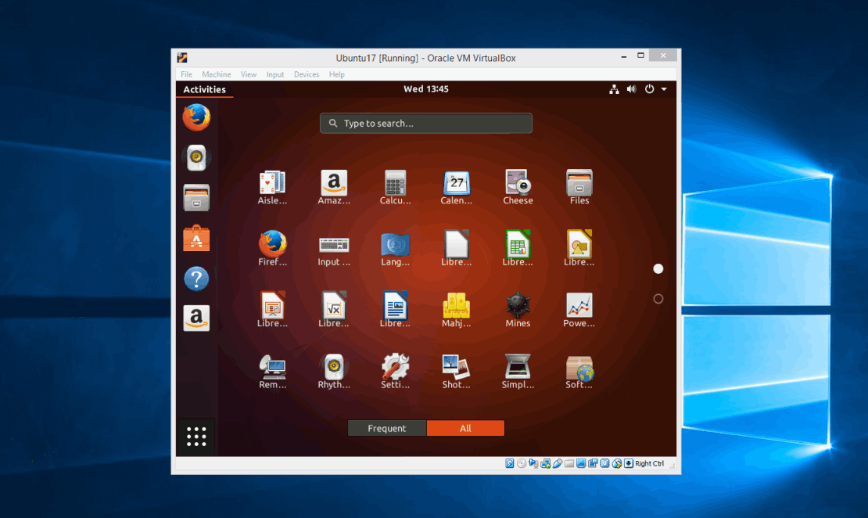Click Rhythmbox speaker in the dock

196,158
